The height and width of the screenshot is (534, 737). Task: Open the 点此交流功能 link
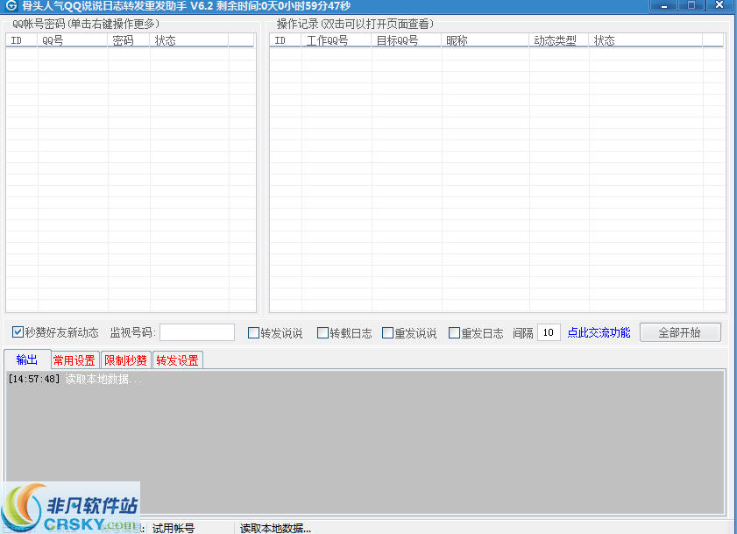coord(598,332)
